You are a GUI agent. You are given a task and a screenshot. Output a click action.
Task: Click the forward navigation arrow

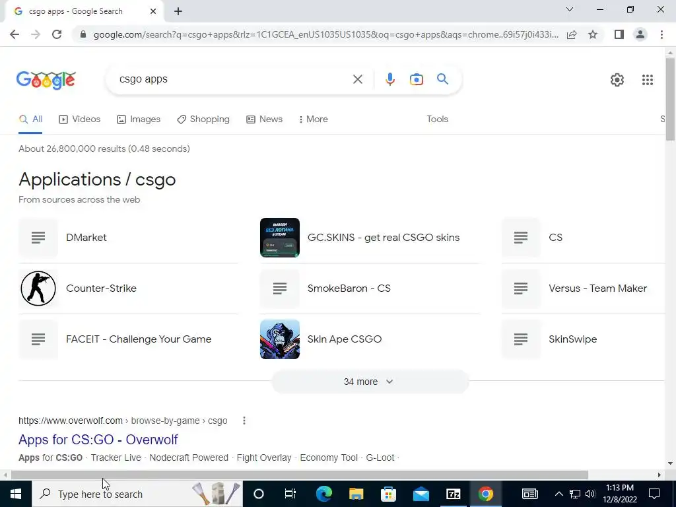coord(36,34)
